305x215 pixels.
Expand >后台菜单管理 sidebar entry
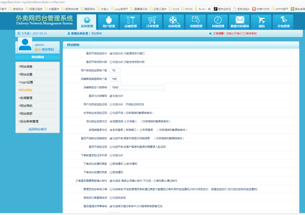(x=37, y=122)
